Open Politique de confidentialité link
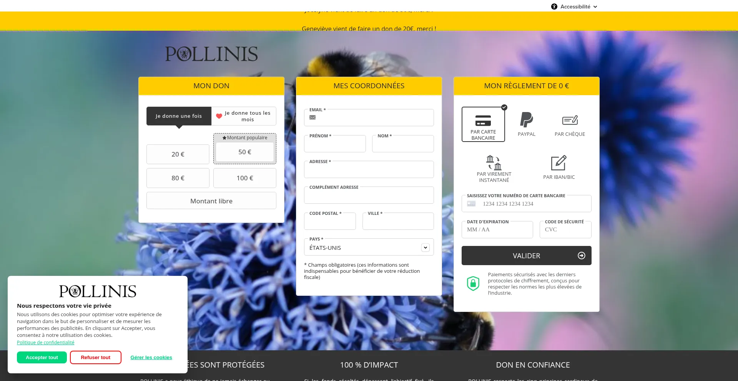This screenshot has width=738, height=381. click(46, 342)
